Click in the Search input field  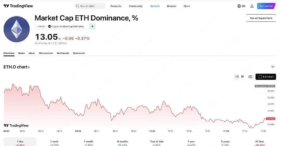coord(90,6)
